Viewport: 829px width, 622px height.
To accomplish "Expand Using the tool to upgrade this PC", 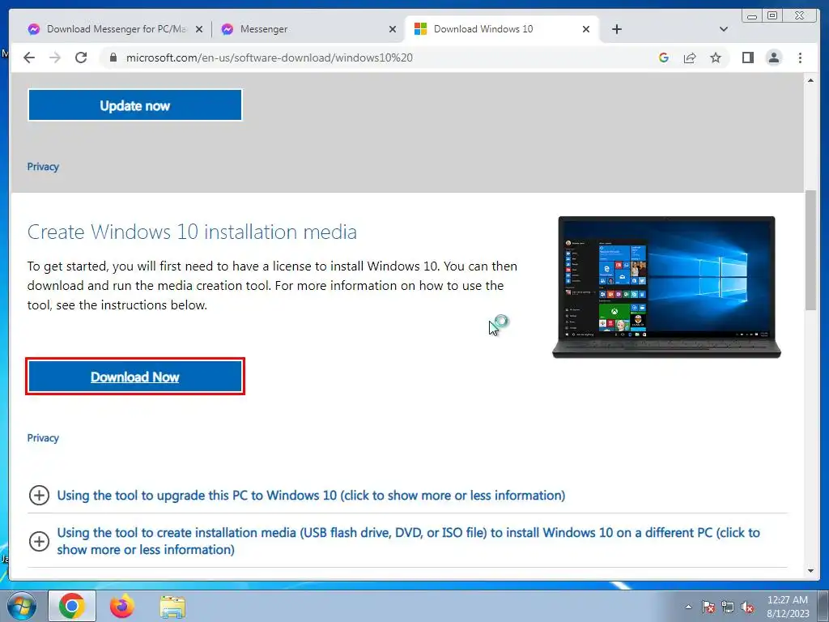I will click(311, 496).
